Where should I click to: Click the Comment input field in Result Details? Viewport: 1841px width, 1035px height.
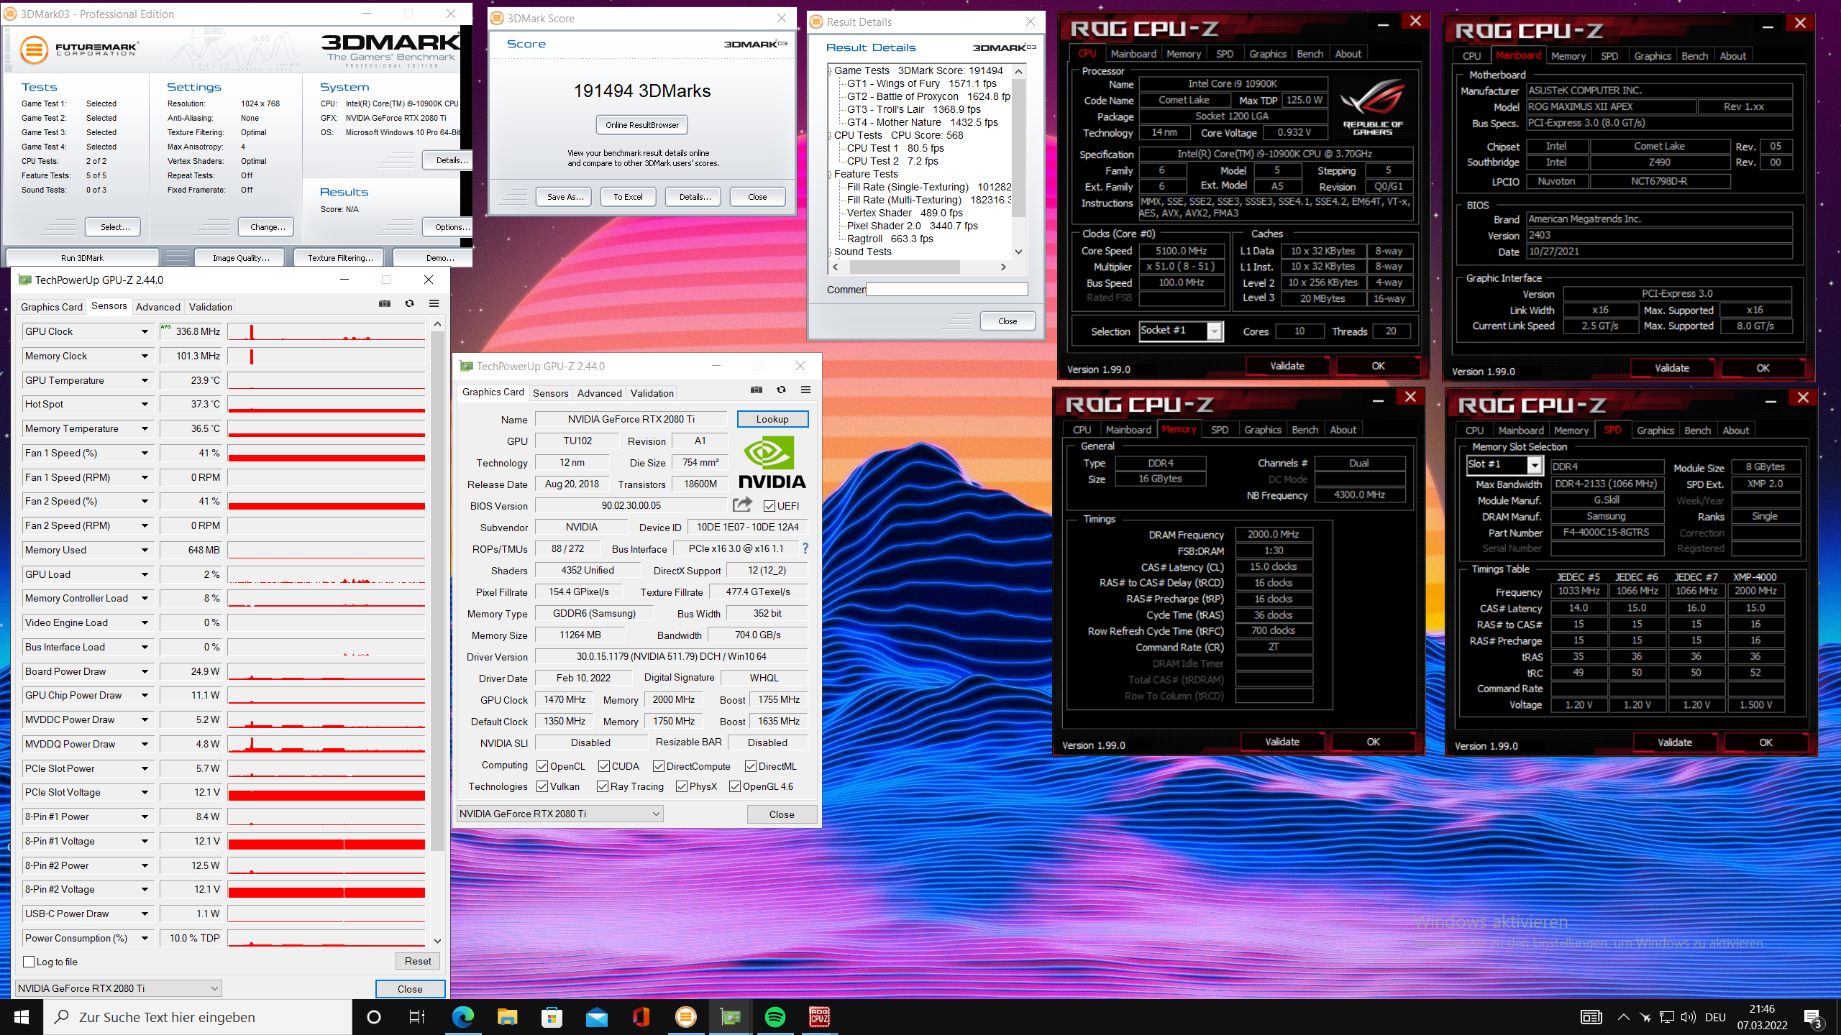pos(947,289)
